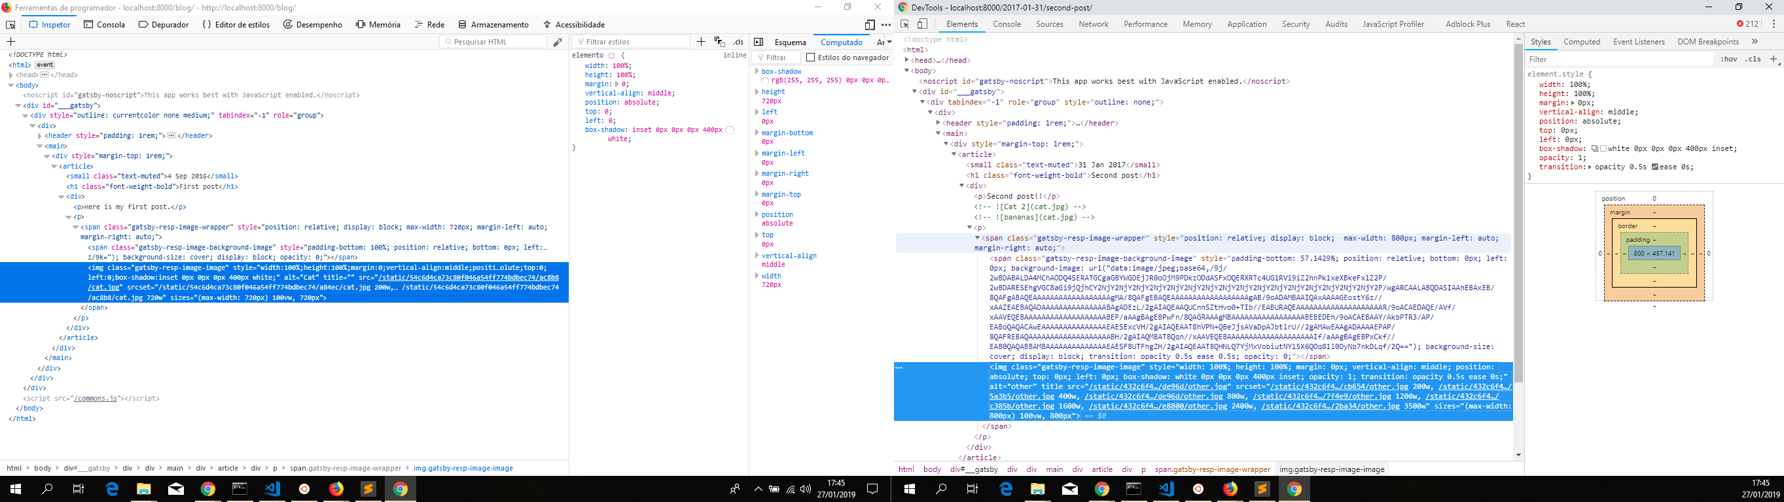Toggle Firefox pseudo-class states icon

(720, 42)
